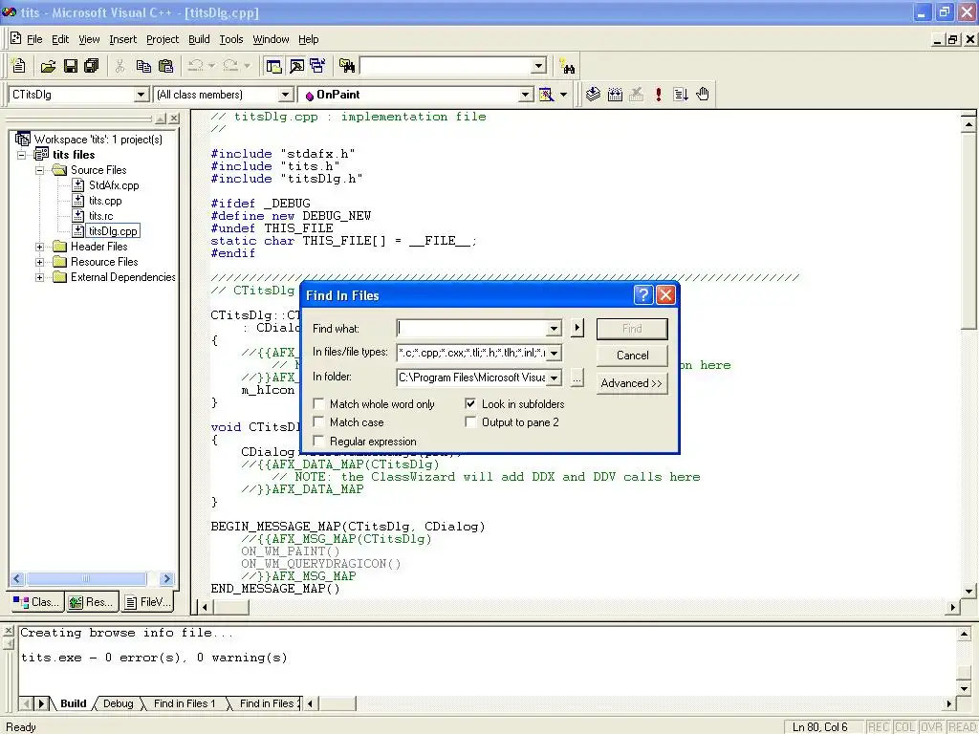The image size is (979, 734).
Task: Click the Save All toolbar icon
Action: pos(92,66)
